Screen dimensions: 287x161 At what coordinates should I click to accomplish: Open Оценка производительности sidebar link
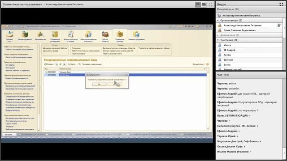pyautogui.click(x=17, y=78)
